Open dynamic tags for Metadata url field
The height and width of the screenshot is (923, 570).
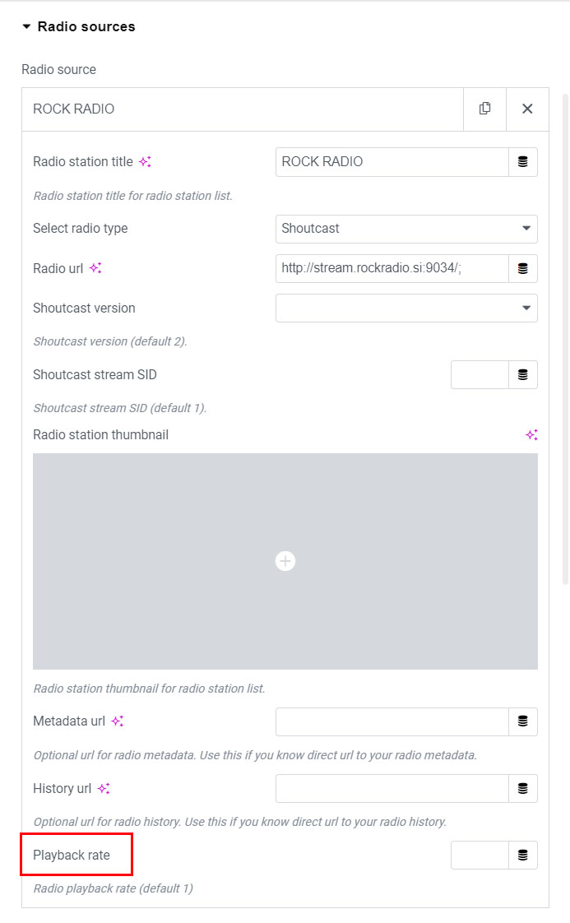(522, 721)
